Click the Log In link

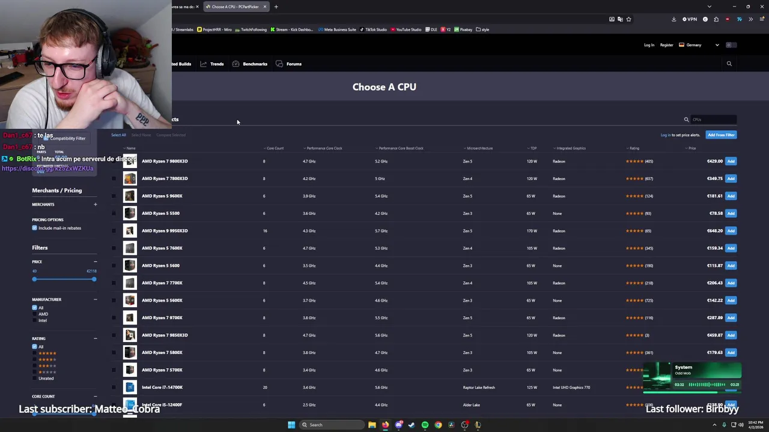click(x=649, y=45)
